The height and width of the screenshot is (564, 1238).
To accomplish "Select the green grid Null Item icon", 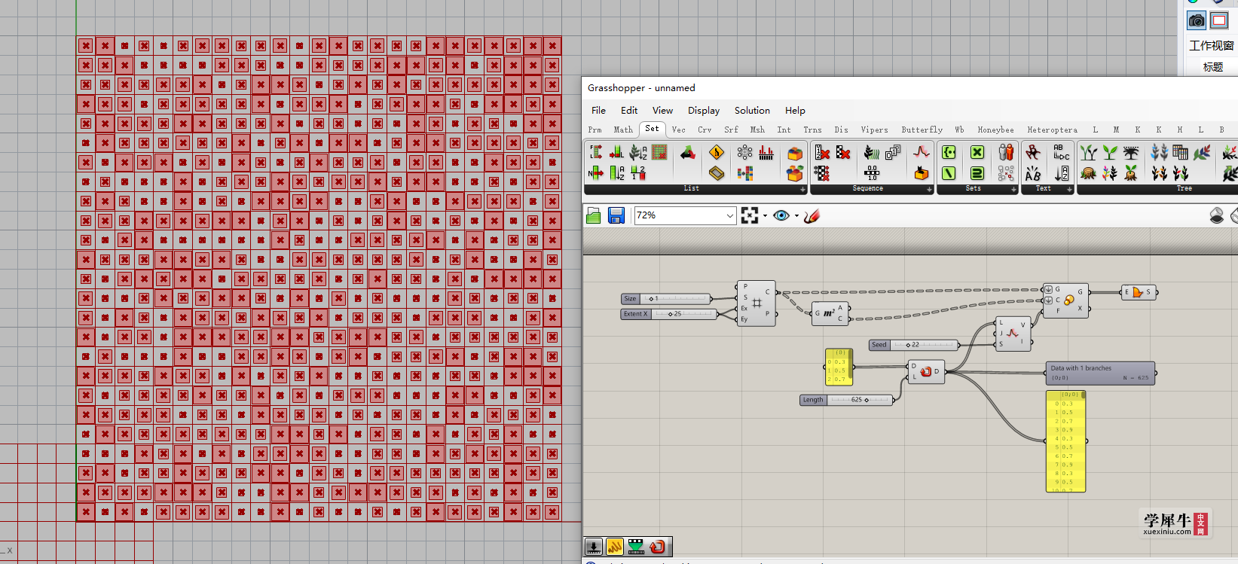I will pos(659,153).
